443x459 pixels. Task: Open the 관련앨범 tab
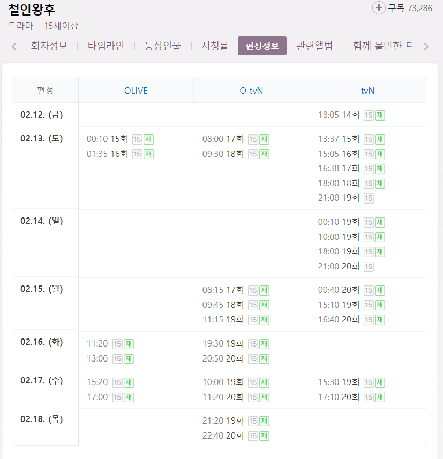click(314, 46)
